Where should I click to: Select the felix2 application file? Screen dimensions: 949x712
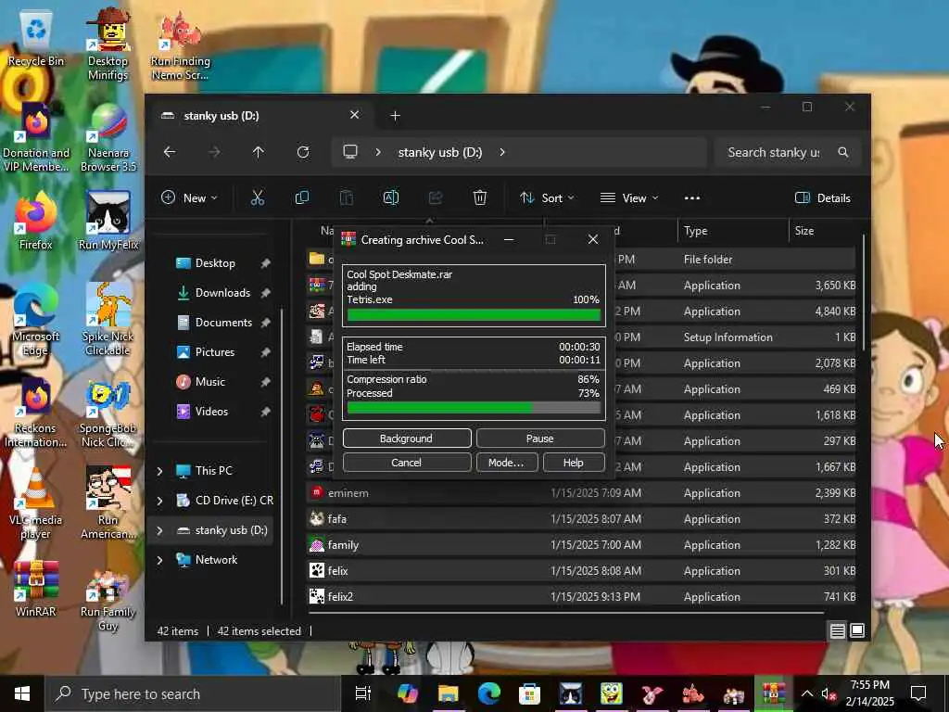tap(581, 596)
